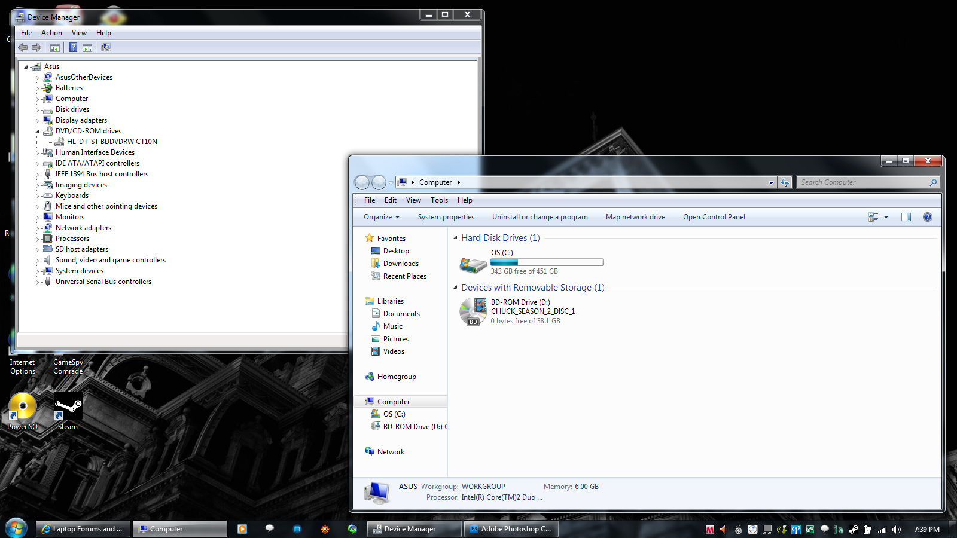957x538 pixels.
Task: Collapse the Hard Disk Drives group
Action: pyautogui.click(x=456, y=238)
